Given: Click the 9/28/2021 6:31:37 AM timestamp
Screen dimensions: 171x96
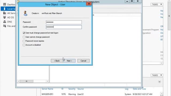Looking at the screenshot, I should [142, 94].
